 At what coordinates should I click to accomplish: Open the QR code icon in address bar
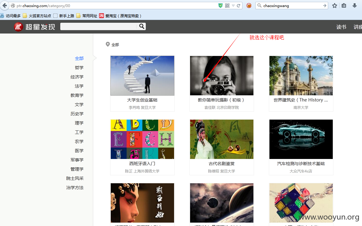coord(227,6)
